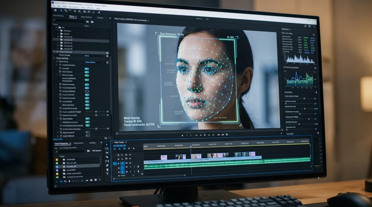Toggle the Noise Model switch
Image resolution: width=372 pixels, height=207 pixels.
click(x=88, y=119)
